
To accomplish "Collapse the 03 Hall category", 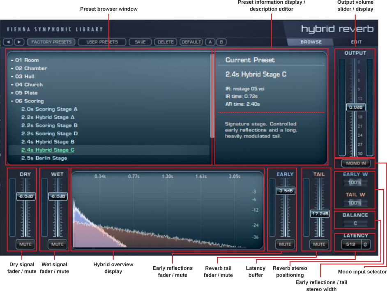I will (x=23, y=76).
